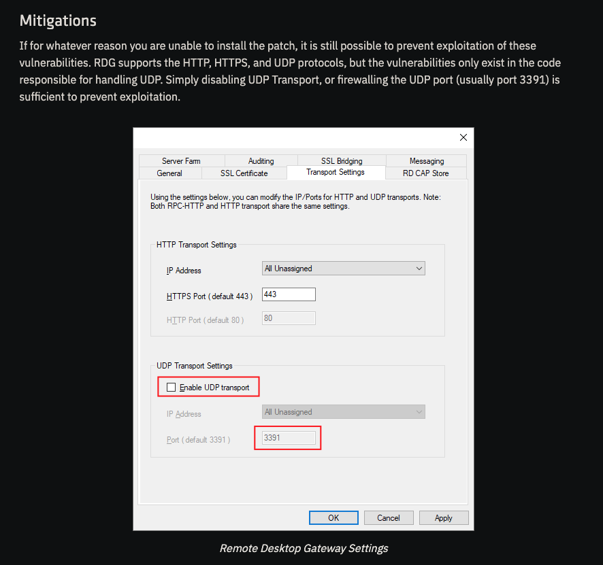The width and height of the screenshot is (603, 565).
Task: Click into the HTTPS Port field showing 443
Action: click(x=289, y=294)
